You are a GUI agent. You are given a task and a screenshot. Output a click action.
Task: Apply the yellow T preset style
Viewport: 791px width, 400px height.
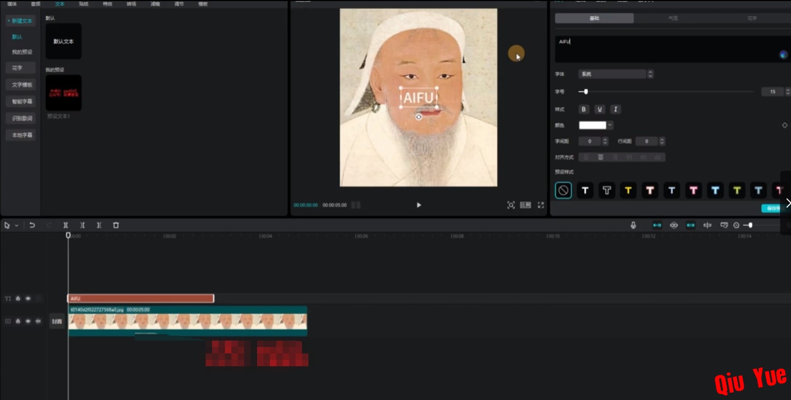pyautogui.click(x=628, y=190)
